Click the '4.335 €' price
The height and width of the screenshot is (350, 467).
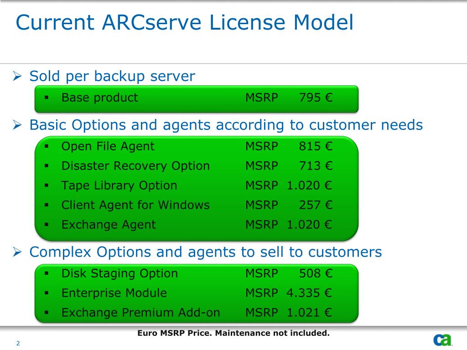pos(309,293)
